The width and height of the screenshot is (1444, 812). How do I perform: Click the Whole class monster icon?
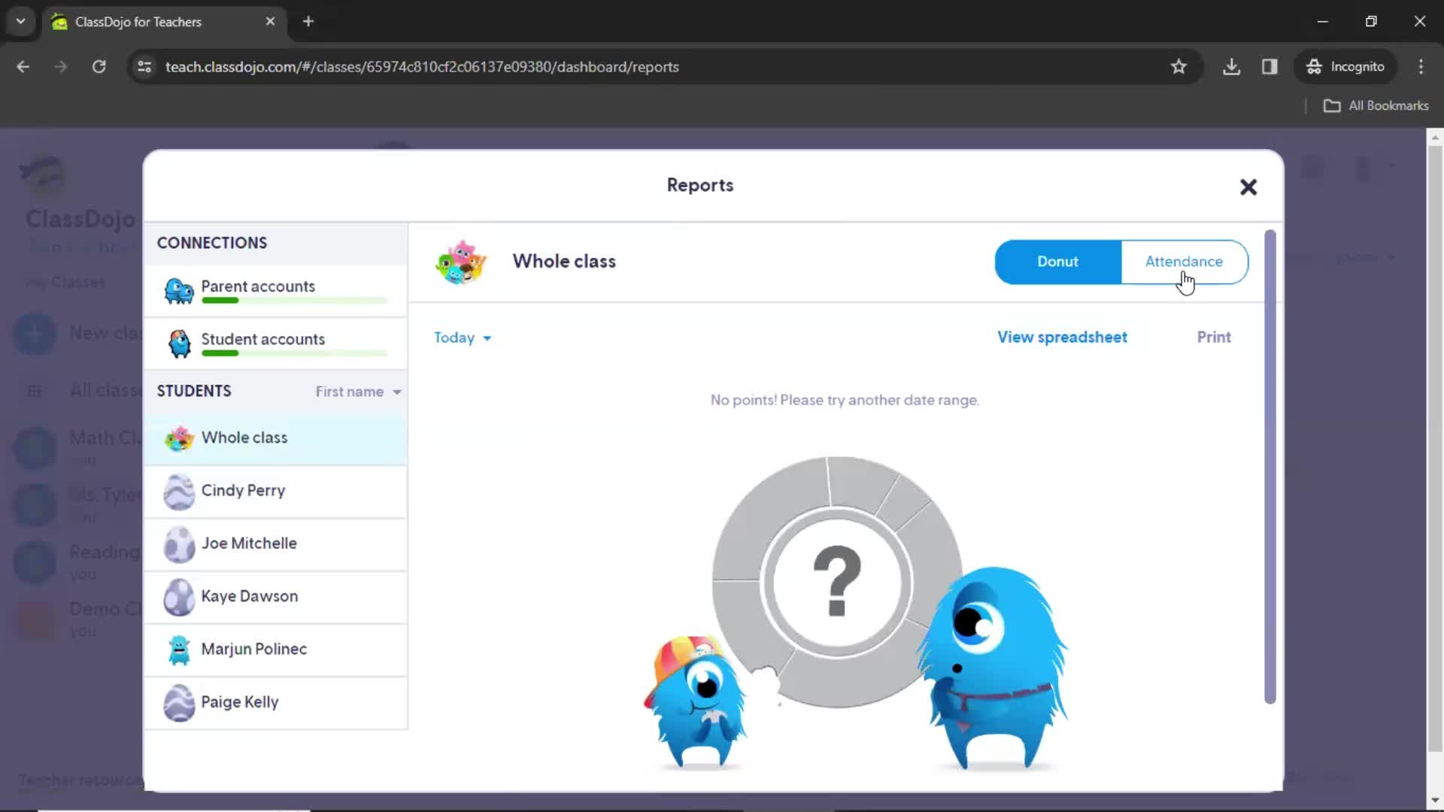click(461, 262)
